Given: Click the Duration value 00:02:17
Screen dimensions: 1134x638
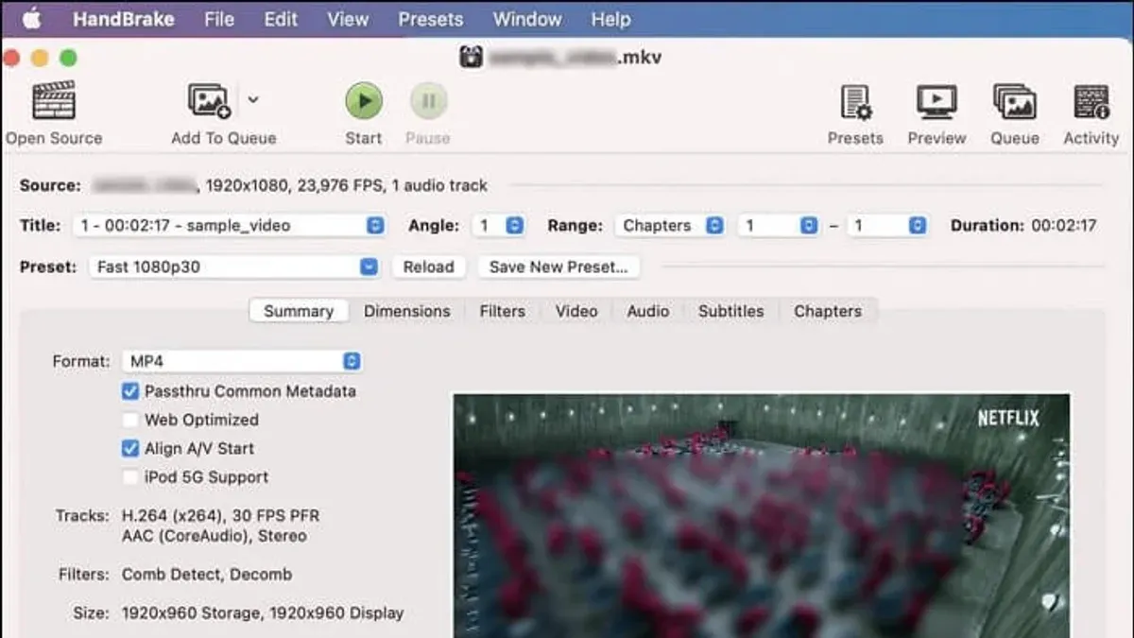Looking at the screenshot, I should point(1064,226).
